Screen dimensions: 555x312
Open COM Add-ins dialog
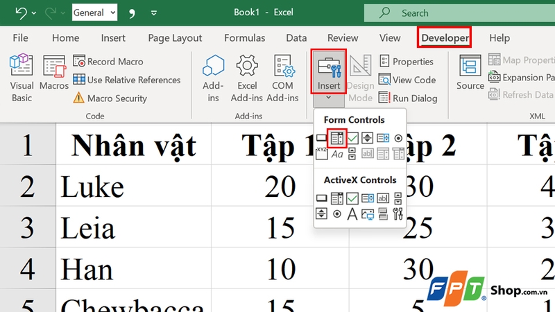pos(282,78)
